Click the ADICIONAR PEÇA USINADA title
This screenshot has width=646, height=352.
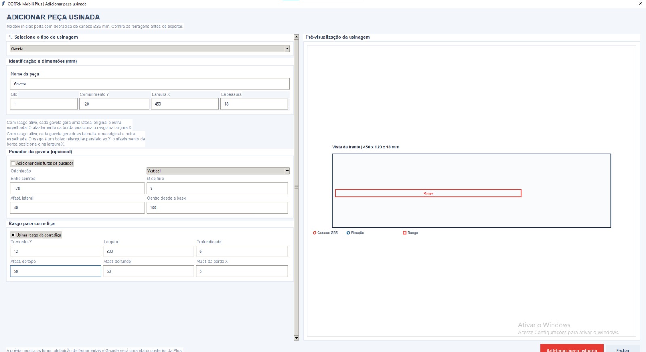click(x=53, y=17)
